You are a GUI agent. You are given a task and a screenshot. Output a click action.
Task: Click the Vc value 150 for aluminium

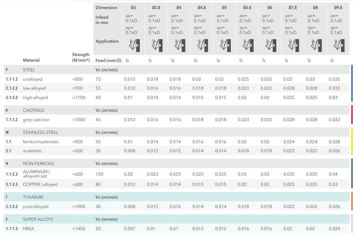pos(99,174)
